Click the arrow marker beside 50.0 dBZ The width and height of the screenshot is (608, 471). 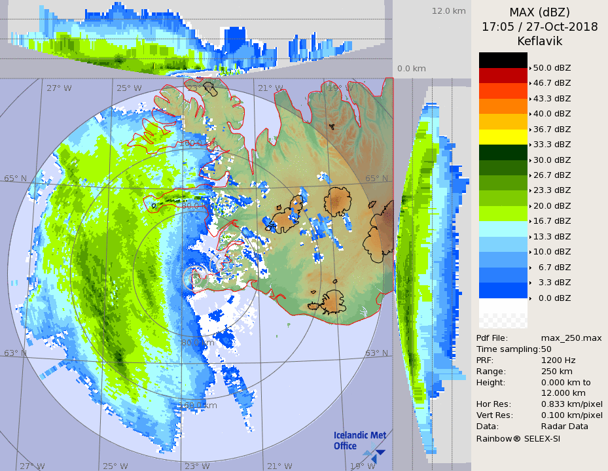[x=530, y=67]
